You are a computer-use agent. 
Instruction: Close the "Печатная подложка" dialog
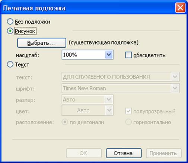pos(180,8)
